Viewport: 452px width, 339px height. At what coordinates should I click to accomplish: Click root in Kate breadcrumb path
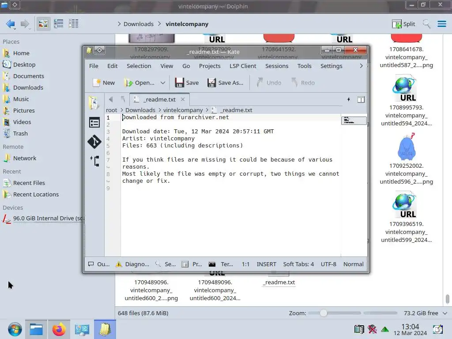tap(112, 110)
